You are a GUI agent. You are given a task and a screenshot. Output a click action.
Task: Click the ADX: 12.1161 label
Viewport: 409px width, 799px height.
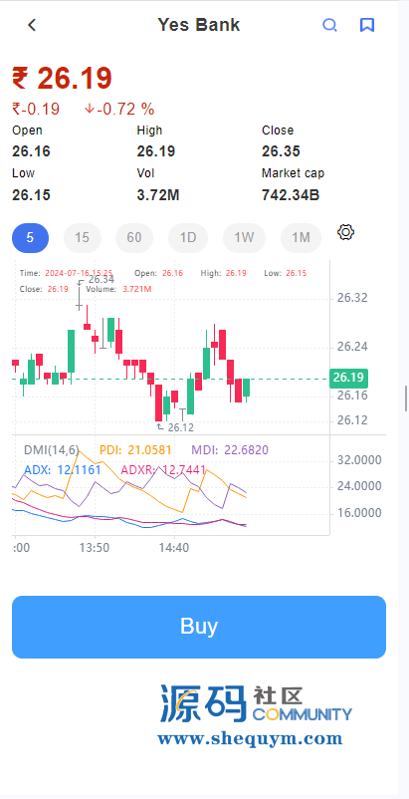pyautogui.click(x=63, y=470)
